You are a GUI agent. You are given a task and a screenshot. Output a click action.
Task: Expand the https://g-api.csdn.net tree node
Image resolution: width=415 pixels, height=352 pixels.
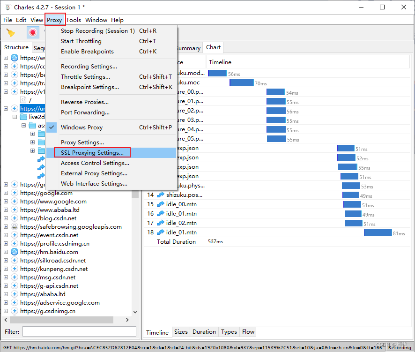pyautogui.click(x=6, y=286)
